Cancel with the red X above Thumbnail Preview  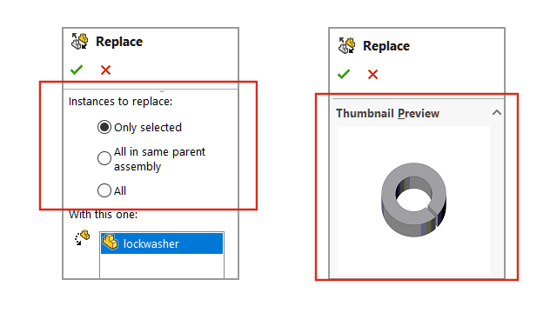pos(372,74)
